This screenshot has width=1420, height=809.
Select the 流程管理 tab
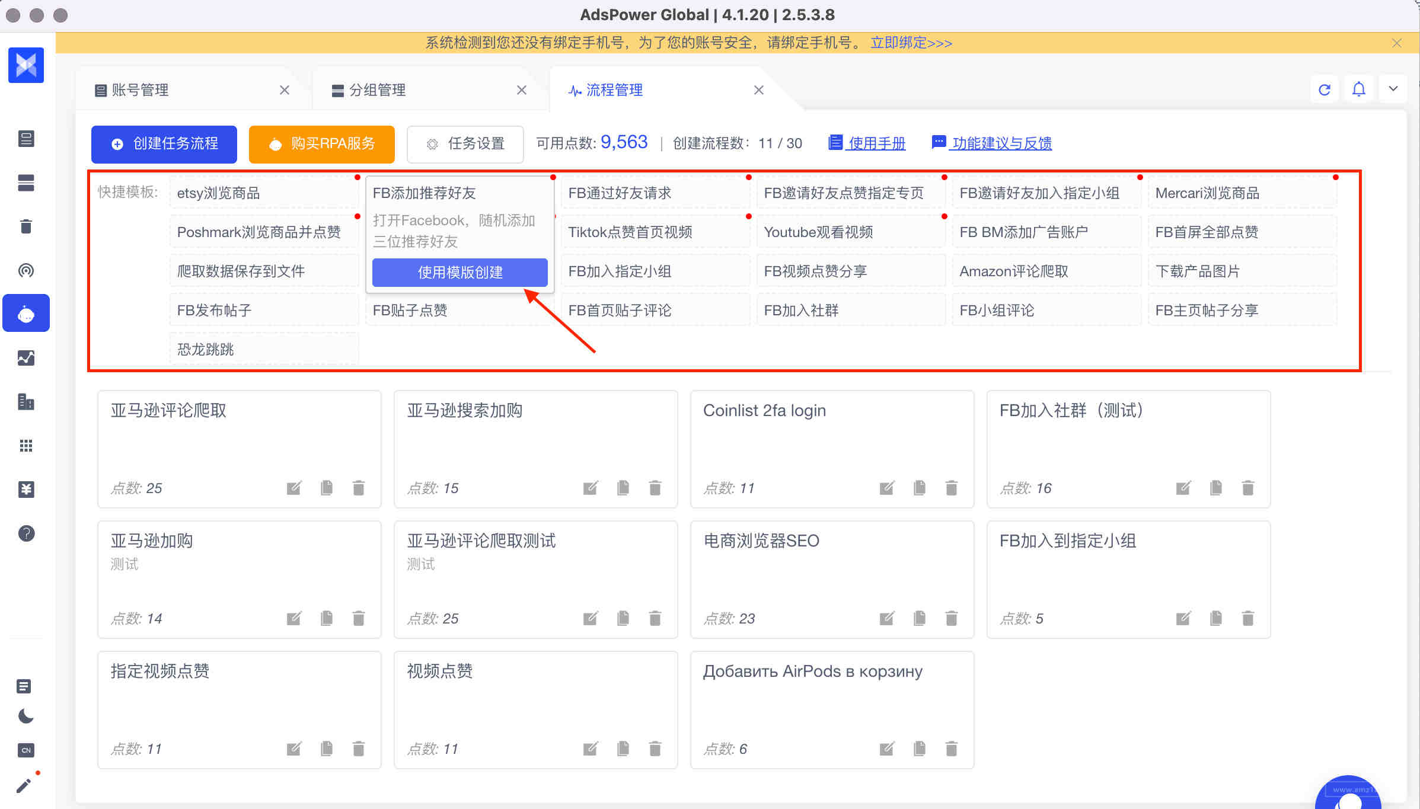pos(615,90)
